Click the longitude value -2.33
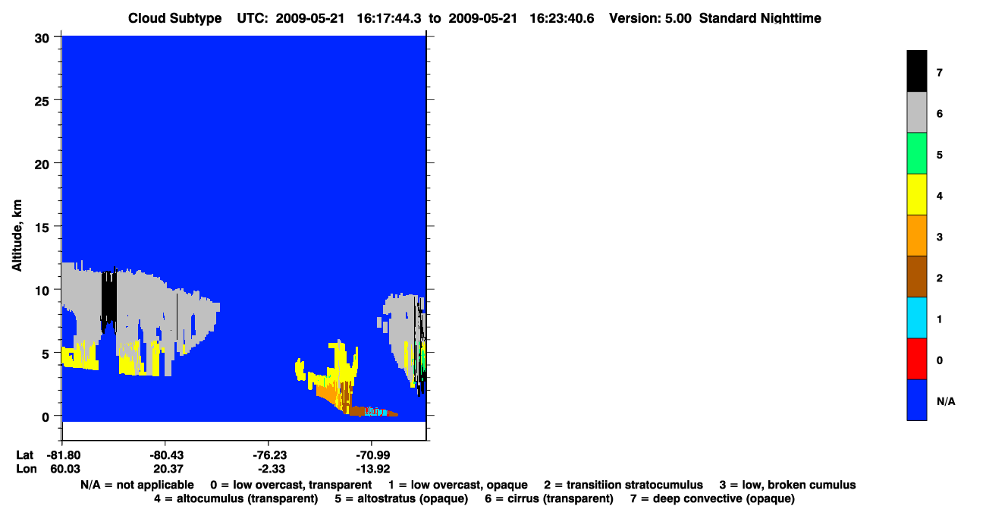The image size is (986, 506). [270, 469]
